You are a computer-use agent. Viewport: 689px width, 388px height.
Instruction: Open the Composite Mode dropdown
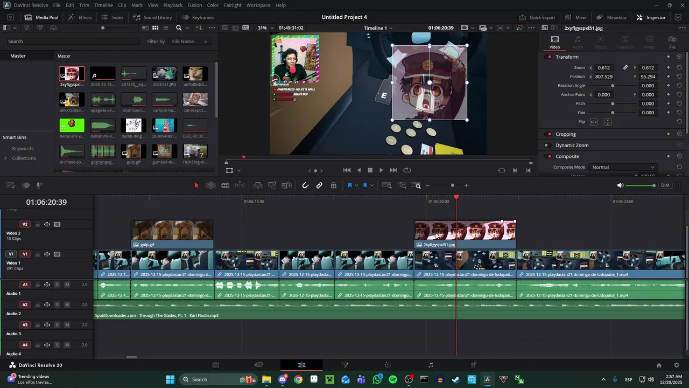(624, 167)
